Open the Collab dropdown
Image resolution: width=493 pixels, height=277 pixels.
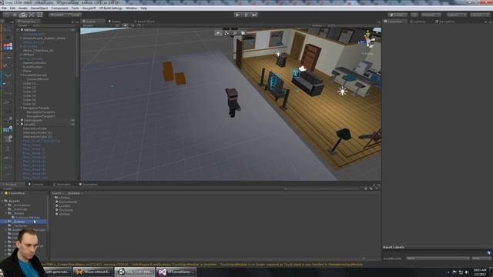(397, 15)
